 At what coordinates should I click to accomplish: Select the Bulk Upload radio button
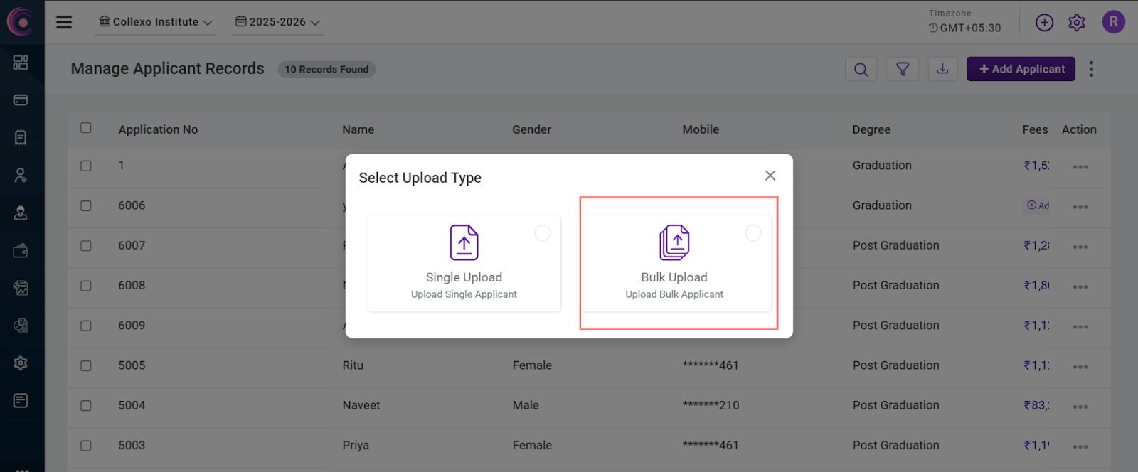tap(753, 233)
